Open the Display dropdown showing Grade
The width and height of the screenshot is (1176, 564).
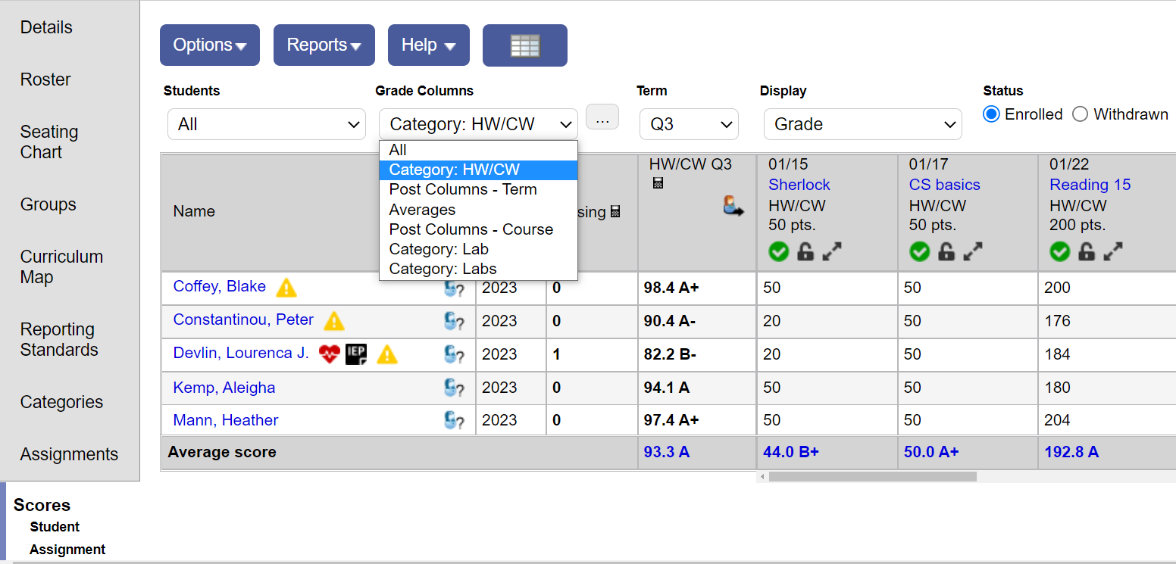point(862,123)
